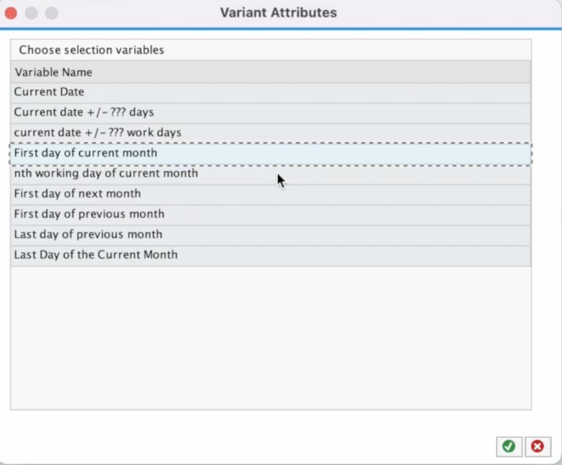Click the blue divider under title bar
Viewport: 562px width, 465px height.
[x=281, y=28]
